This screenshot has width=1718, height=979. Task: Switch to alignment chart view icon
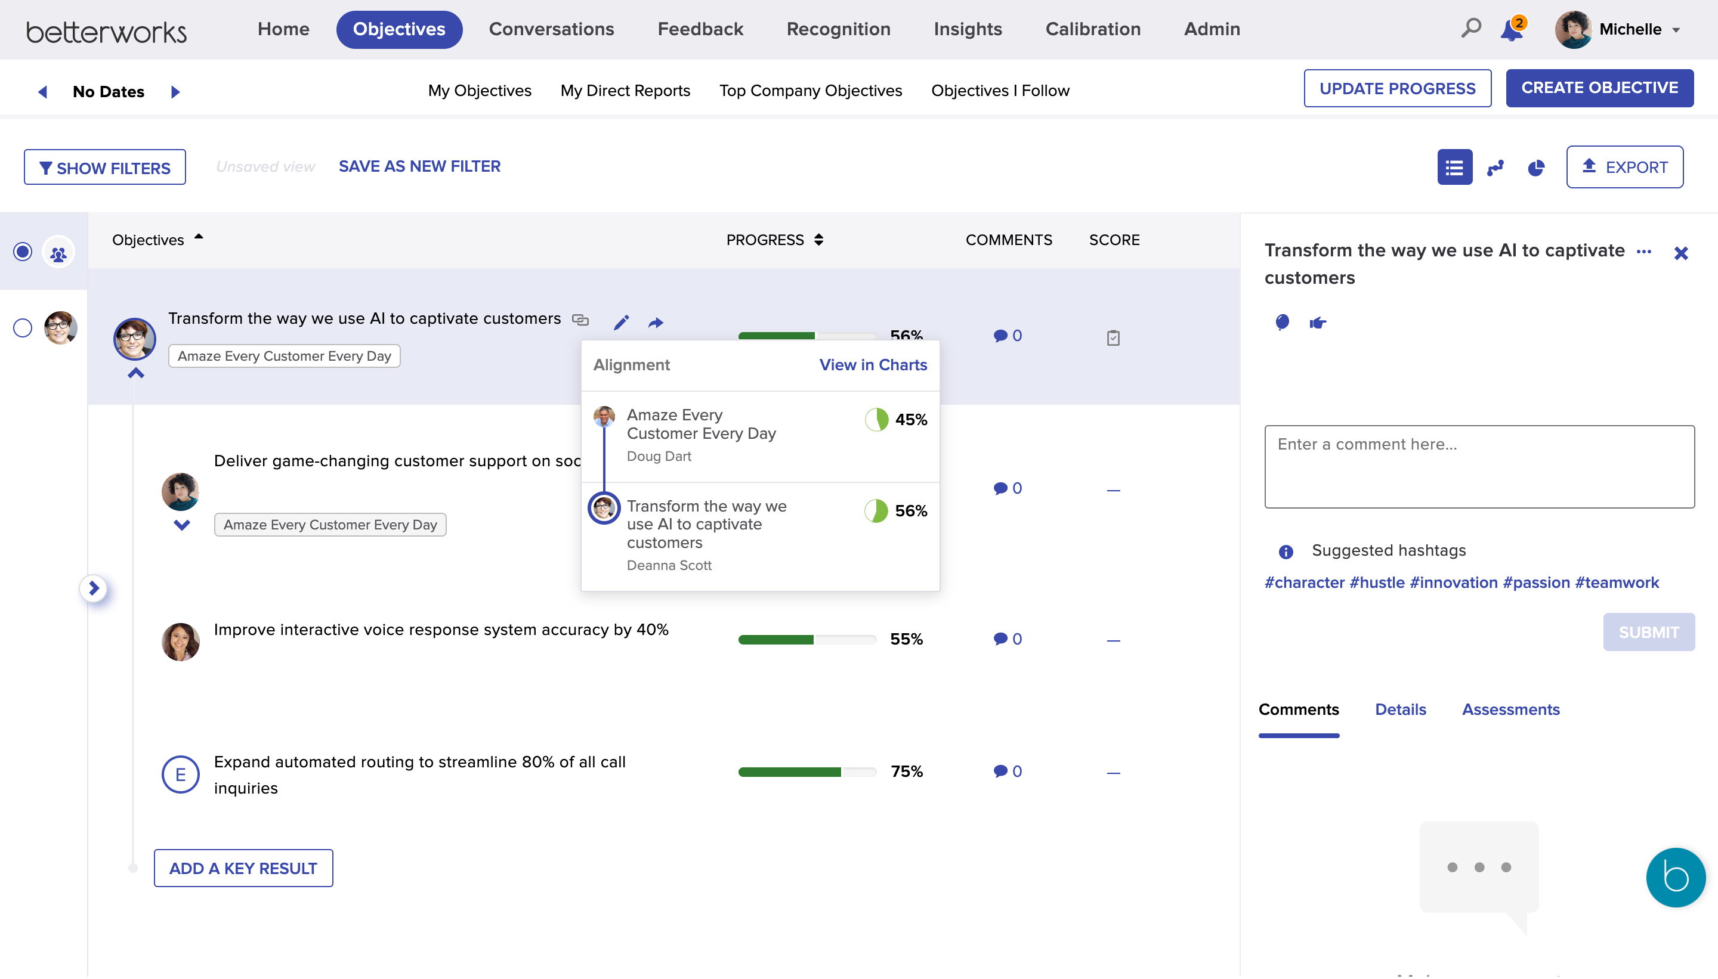pyautogui.click(x=1495, y=168)
